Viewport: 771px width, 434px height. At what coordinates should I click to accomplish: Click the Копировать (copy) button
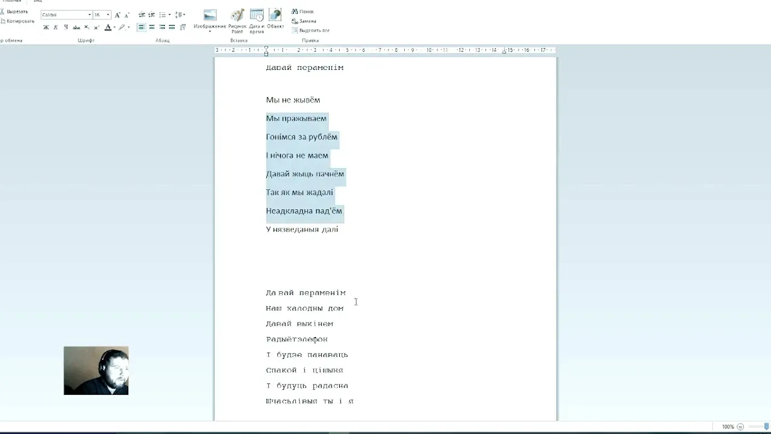tap(17, 21)
